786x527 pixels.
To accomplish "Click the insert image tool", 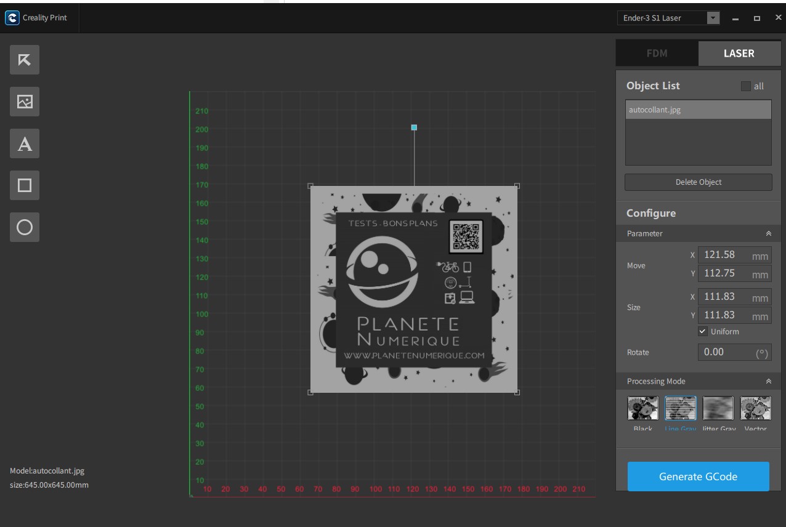I will (25, 102).
